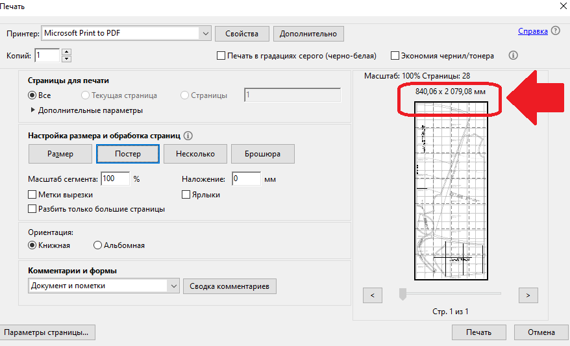Toggle Экономия чернил/тонера checkbox
570x346 pixels.
(x=395, y=56)
